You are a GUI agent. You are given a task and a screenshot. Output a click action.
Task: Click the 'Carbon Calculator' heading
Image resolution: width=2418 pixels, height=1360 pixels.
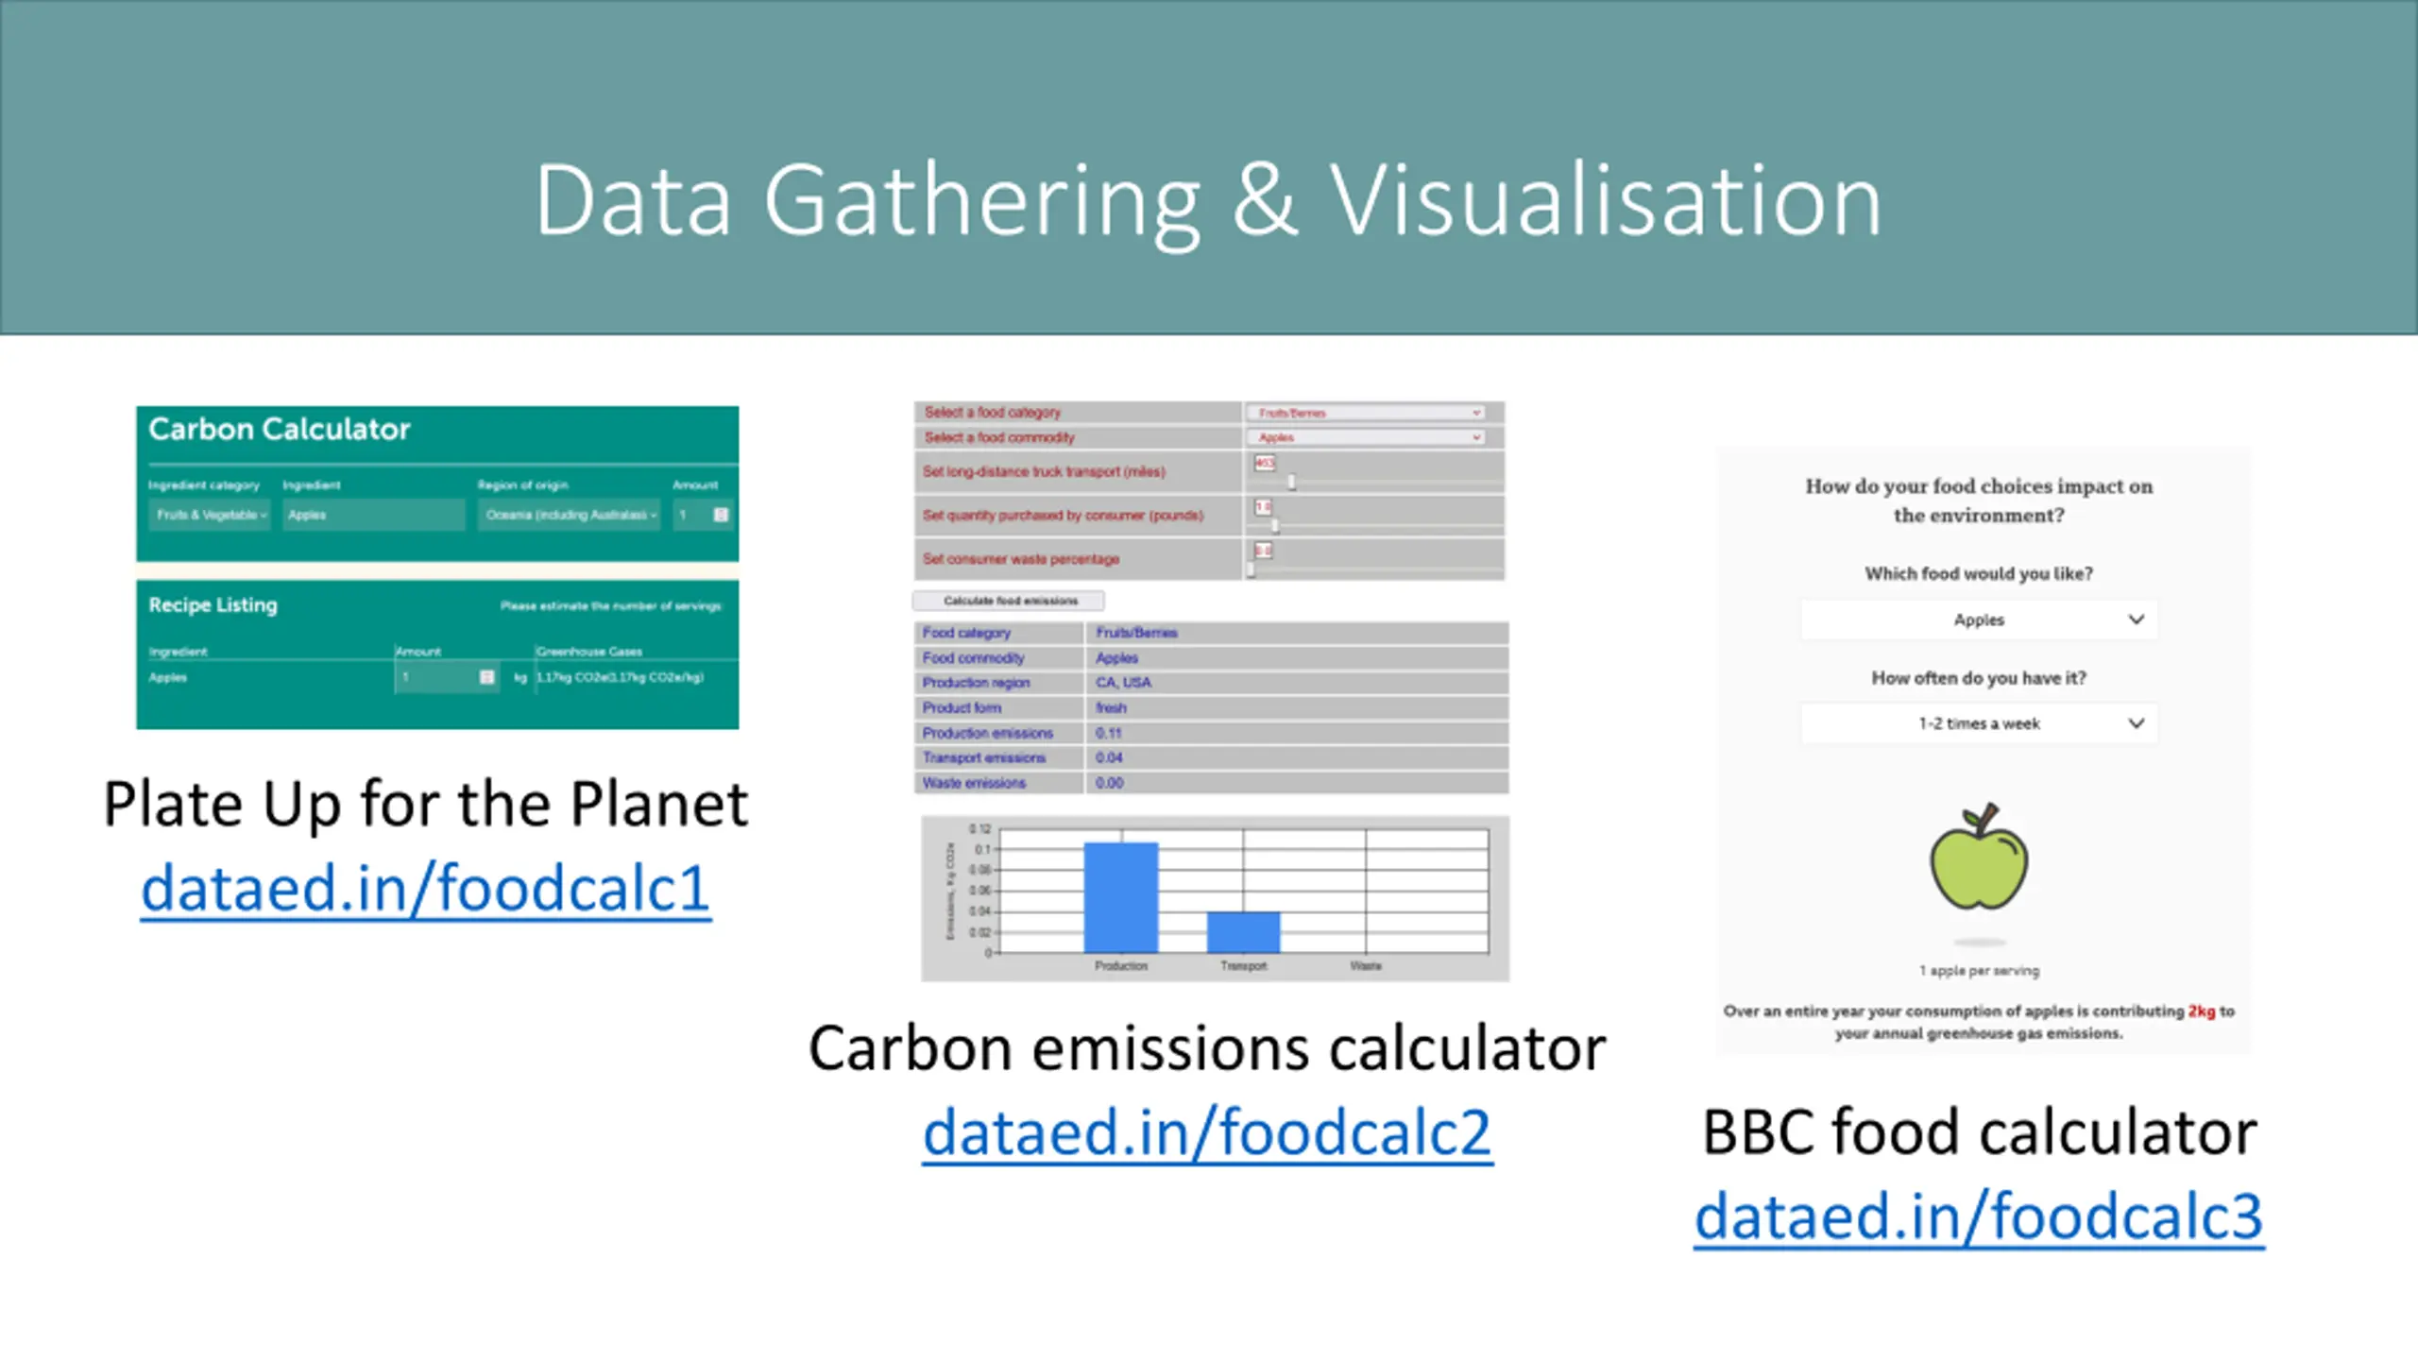(x=280, y=429)
